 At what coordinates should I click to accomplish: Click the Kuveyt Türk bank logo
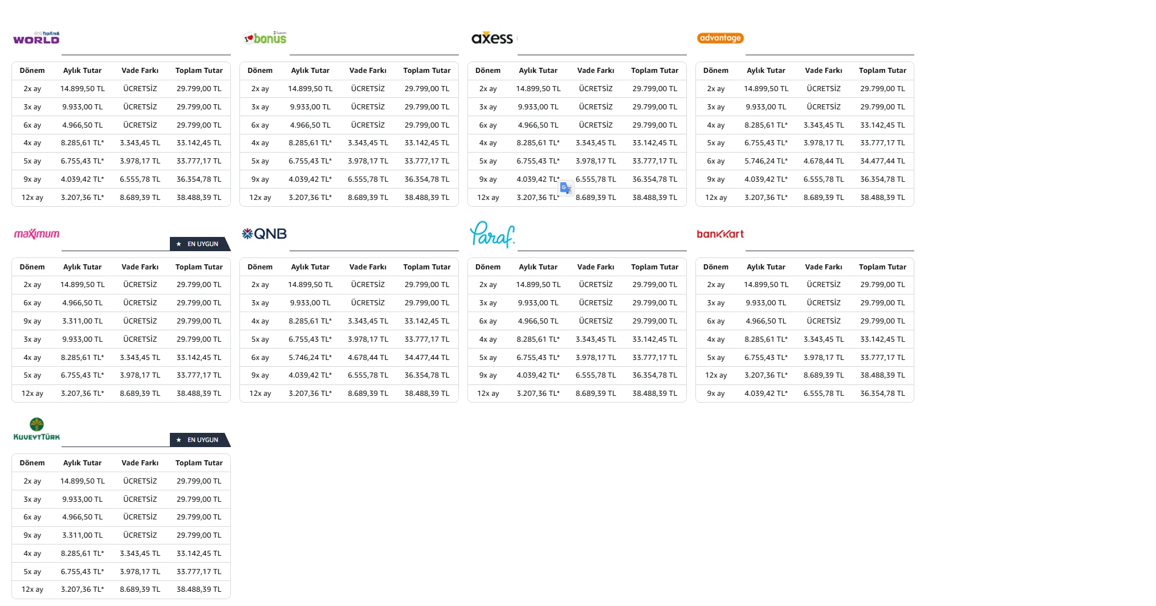(36, 429)
